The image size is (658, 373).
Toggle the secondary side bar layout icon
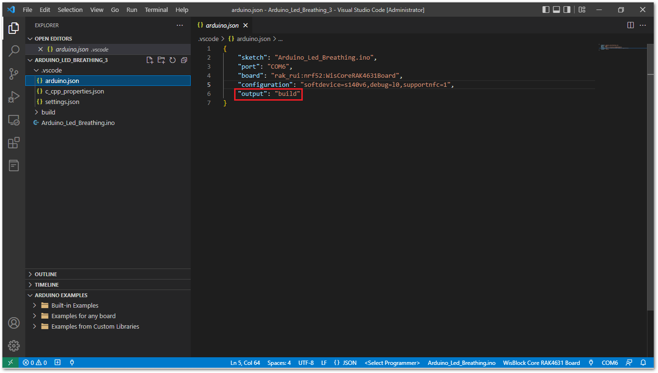click(x=567, y=10)
